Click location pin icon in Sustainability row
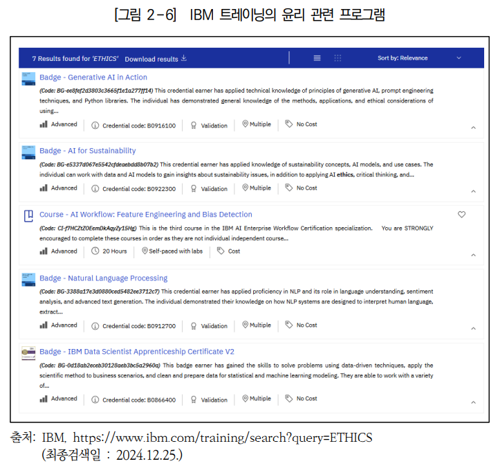 (x=245, y=188)
